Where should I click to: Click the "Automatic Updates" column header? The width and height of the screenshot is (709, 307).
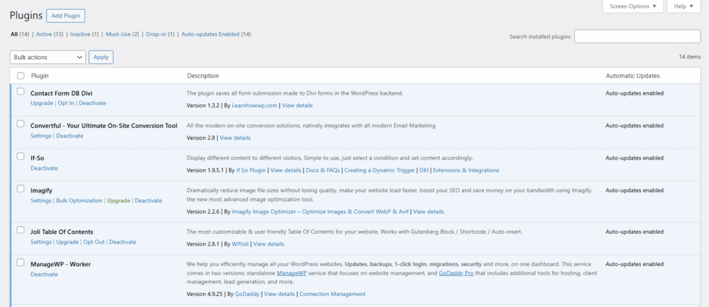coord(633,76)
